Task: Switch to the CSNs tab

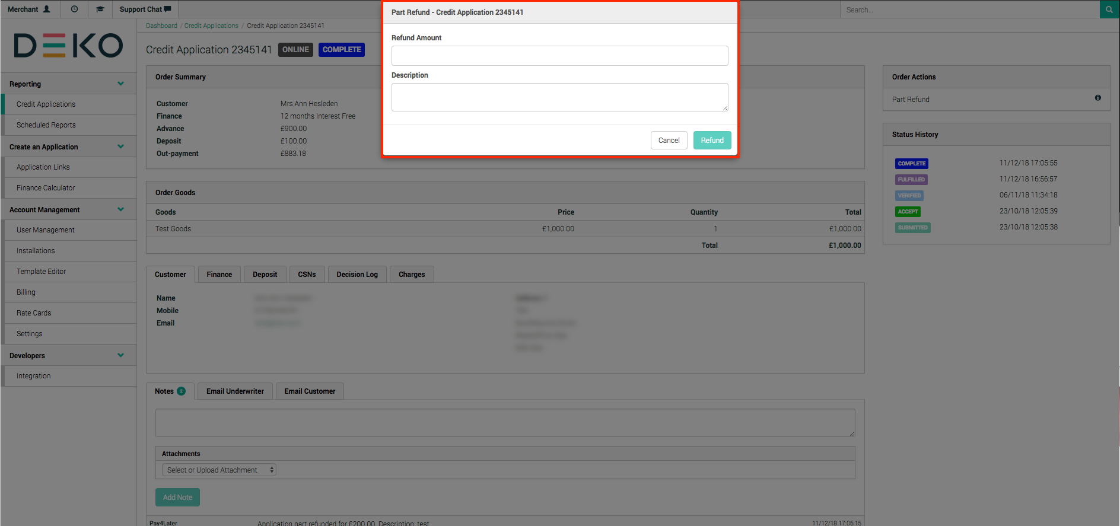Action: coord(307,275)
